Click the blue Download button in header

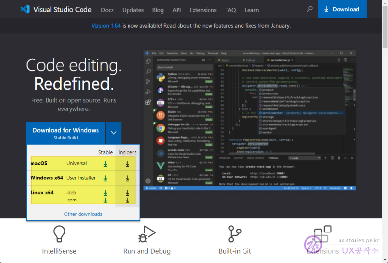point(342,9)
